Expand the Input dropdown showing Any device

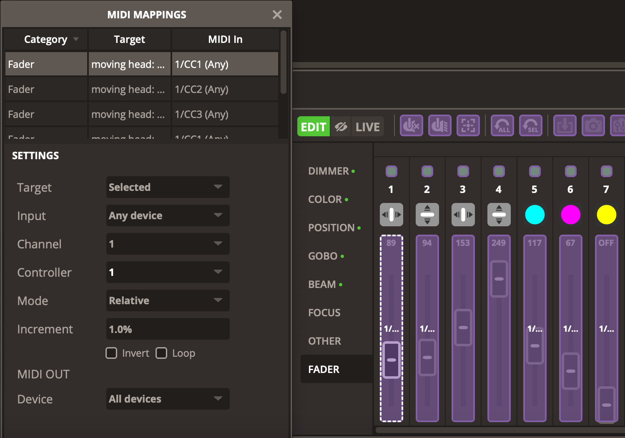[168, 215]
